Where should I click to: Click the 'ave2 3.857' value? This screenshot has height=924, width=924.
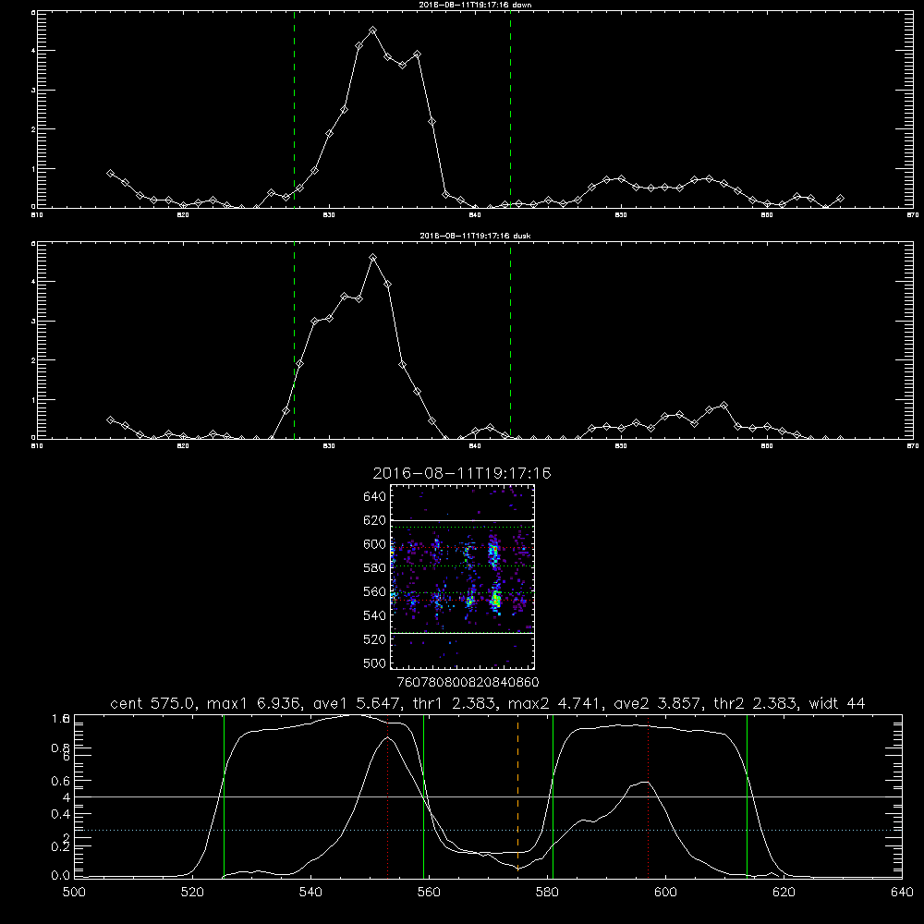656,703
